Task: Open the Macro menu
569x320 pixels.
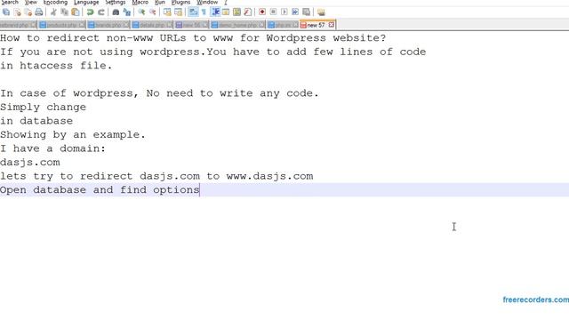Action: point(140,2)
